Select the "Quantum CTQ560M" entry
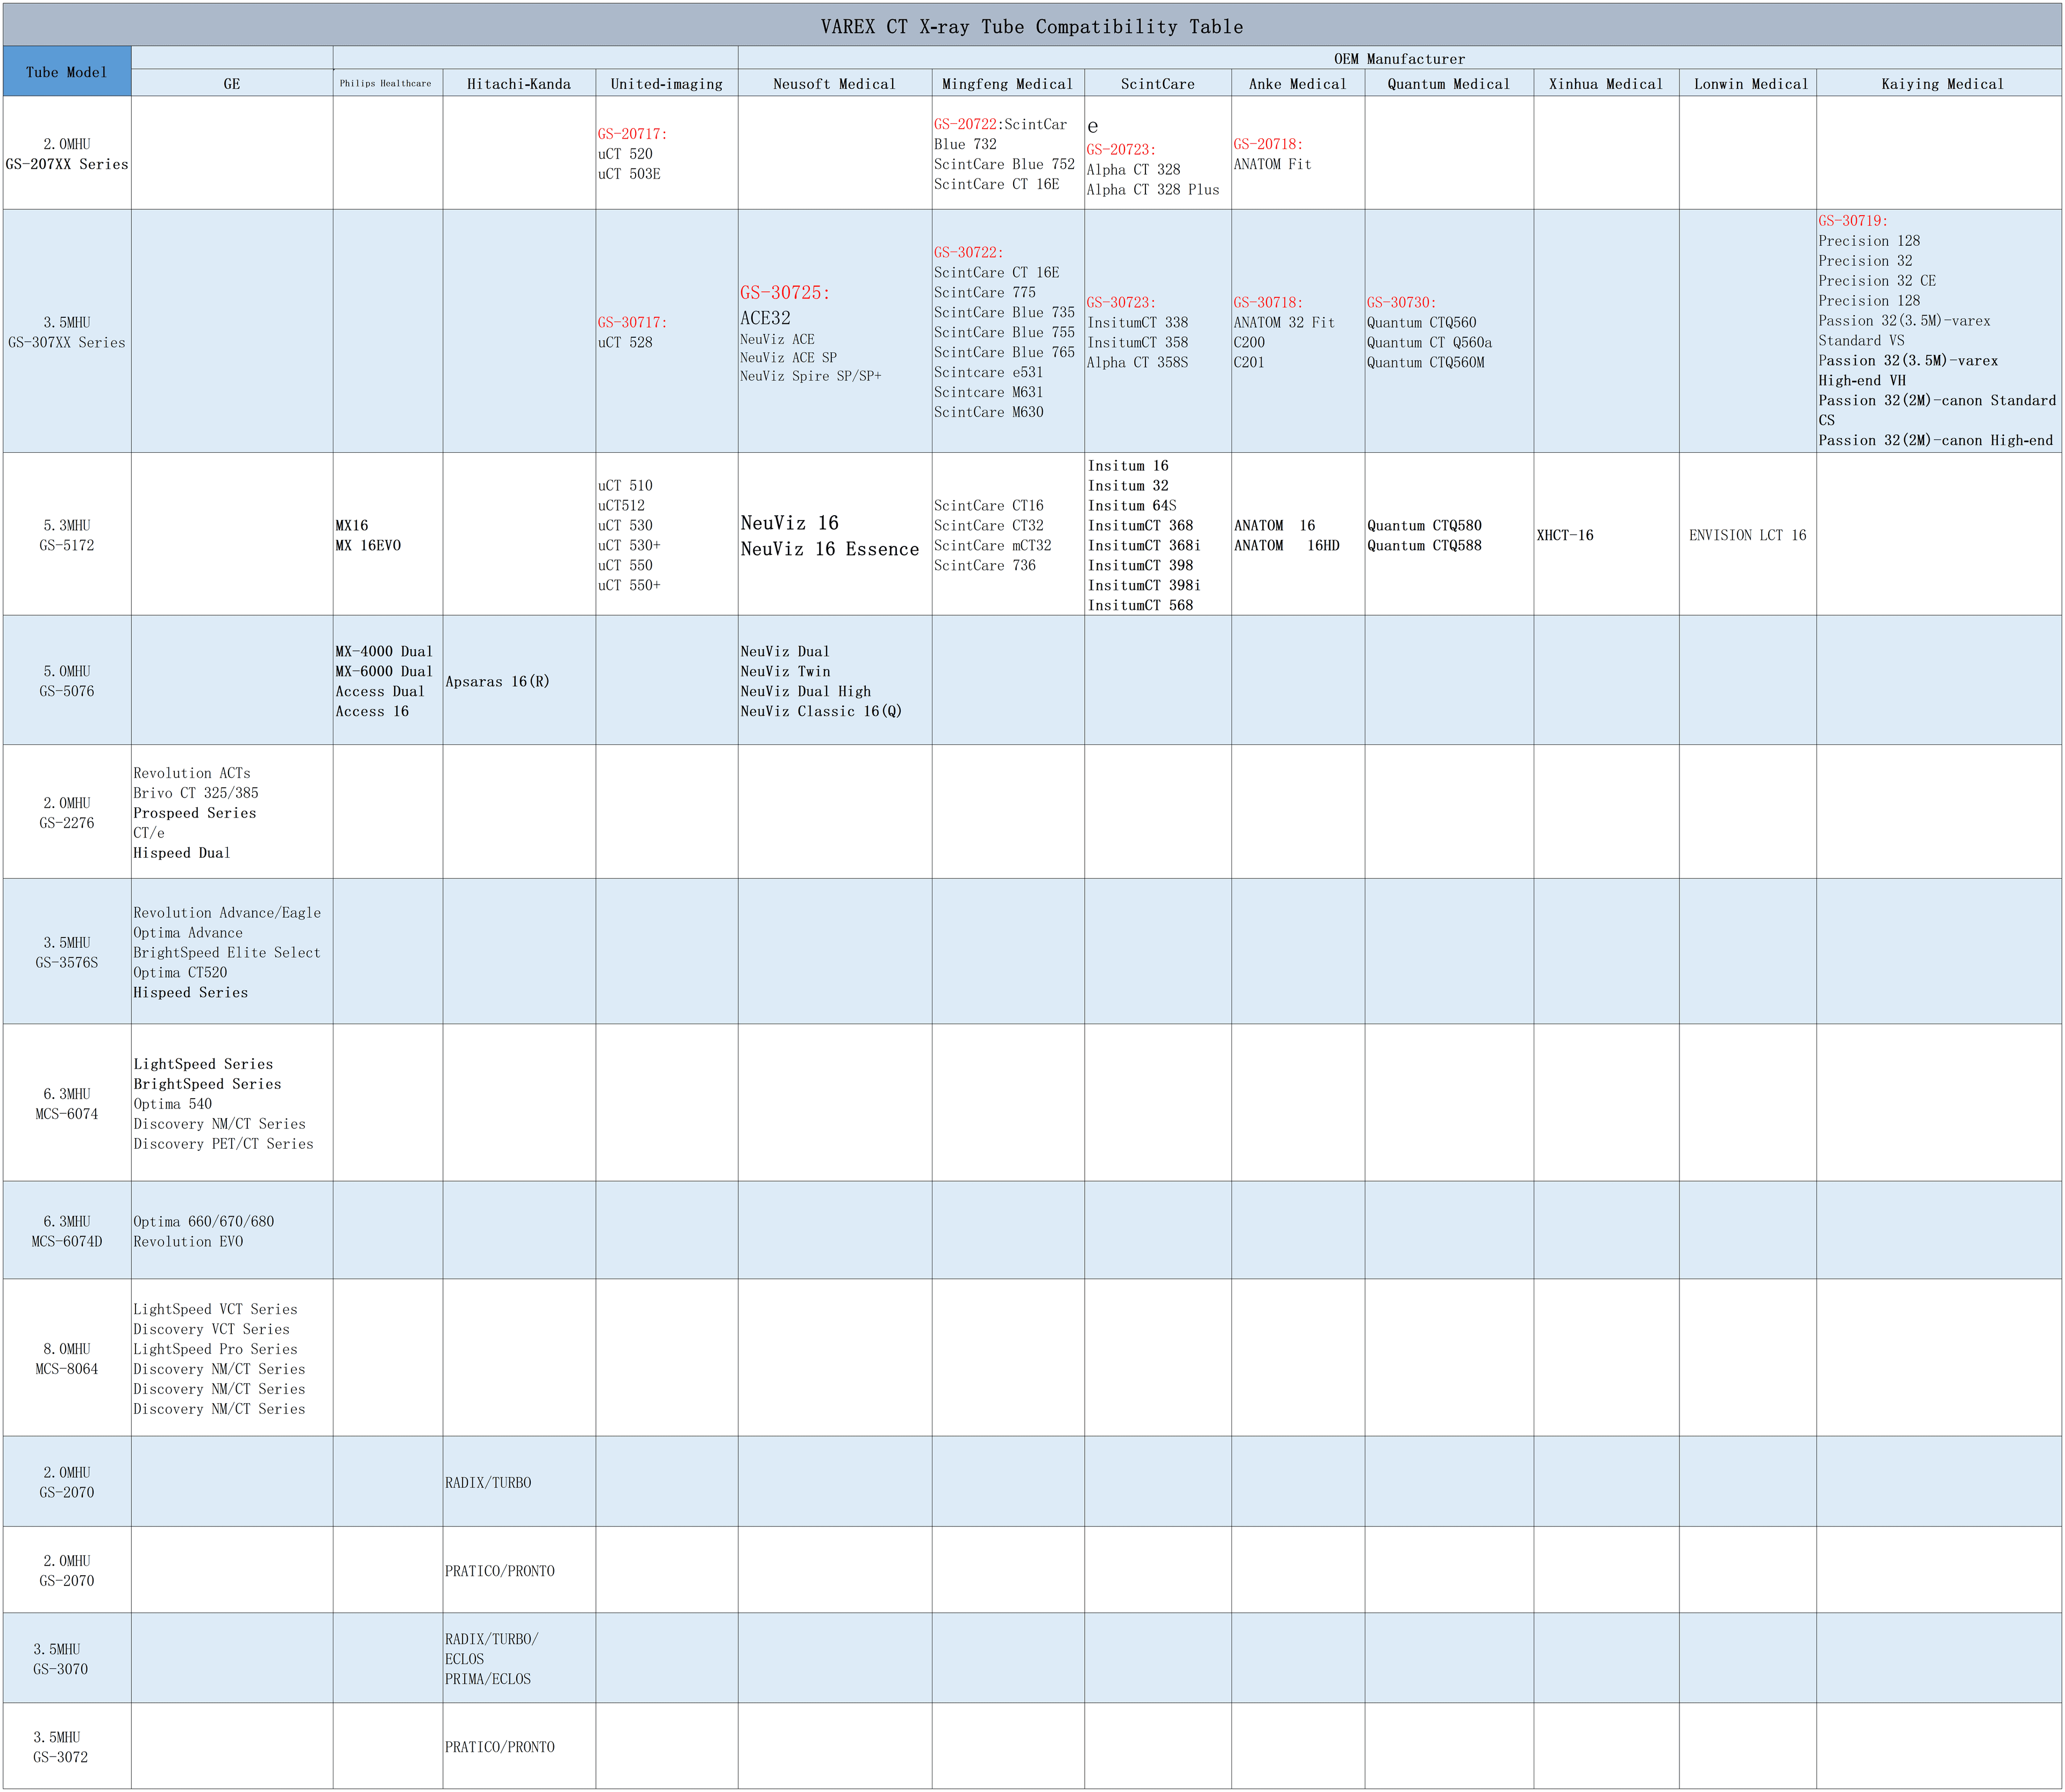 1426,362
